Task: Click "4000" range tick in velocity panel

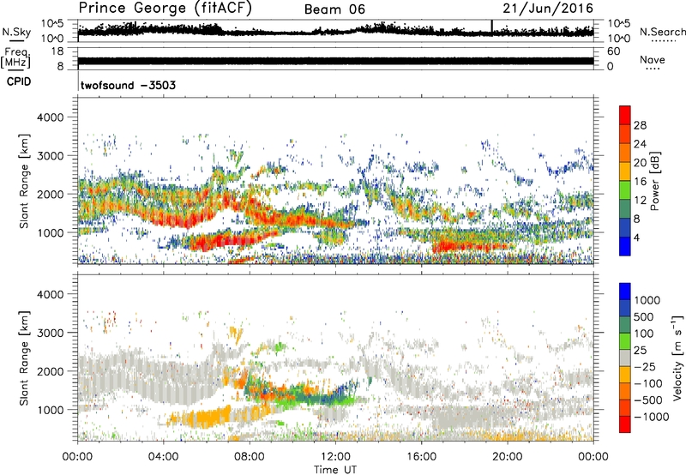Action: coord(51,294)
